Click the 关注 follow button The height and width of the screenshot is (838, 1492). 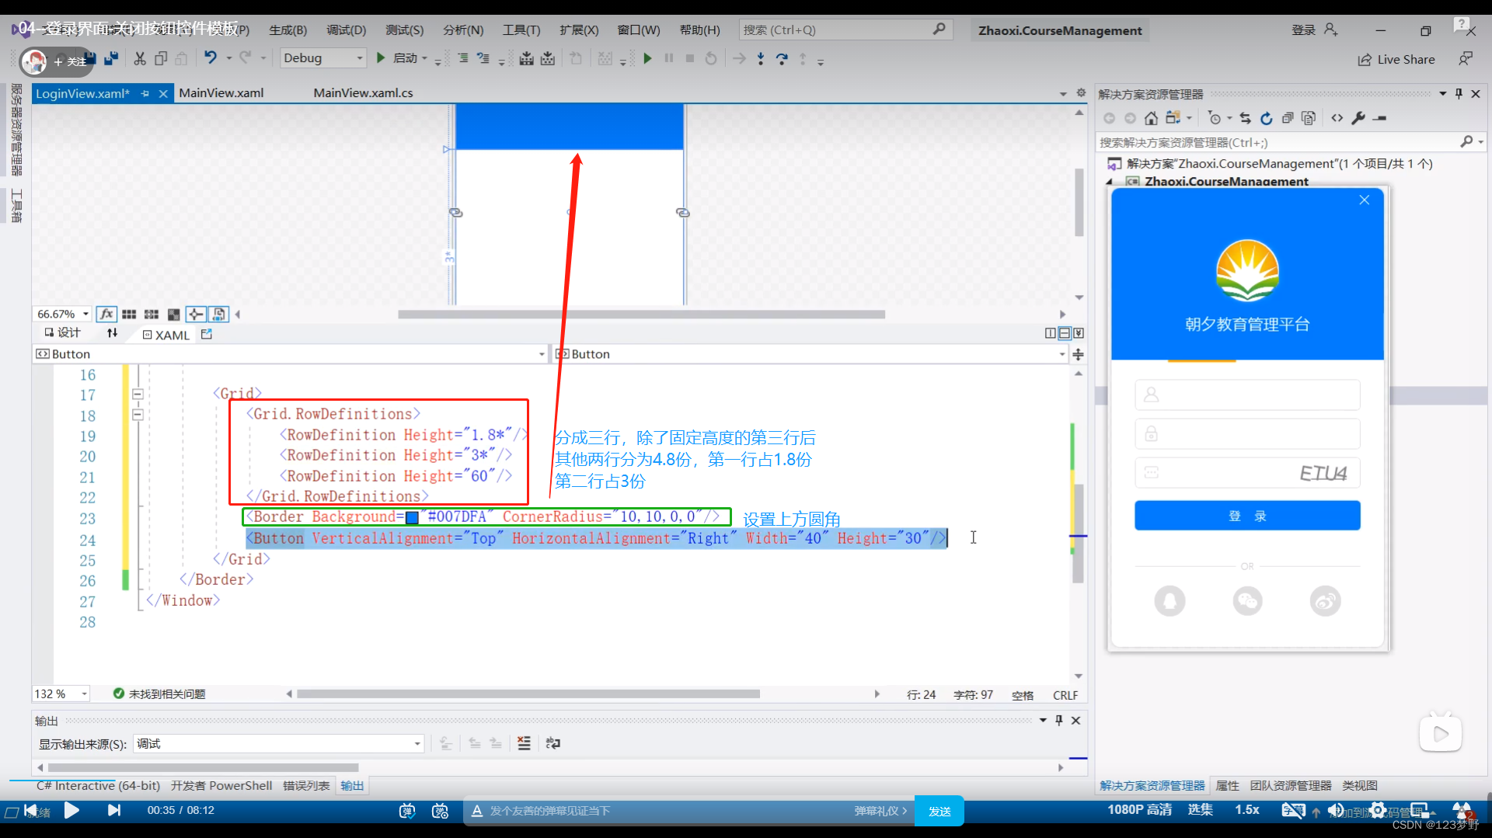point(69,61)
